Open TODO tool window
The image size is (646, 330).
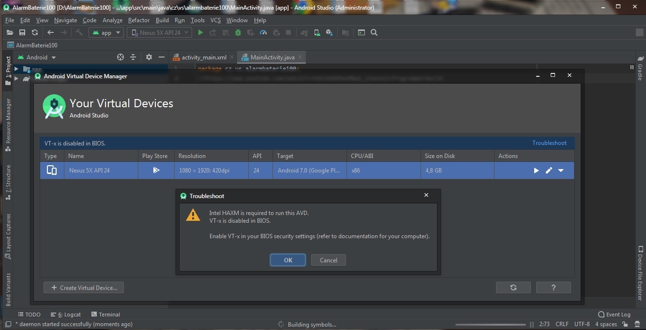[29, 315]
